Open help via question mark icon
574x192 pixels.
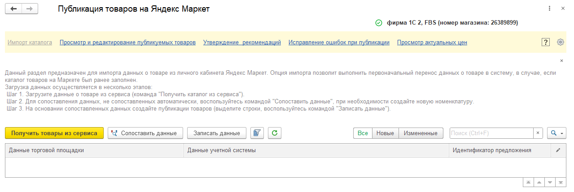coord(546,42)
